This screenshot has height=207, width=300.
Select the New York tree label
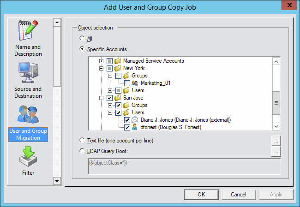coord(134,68)
